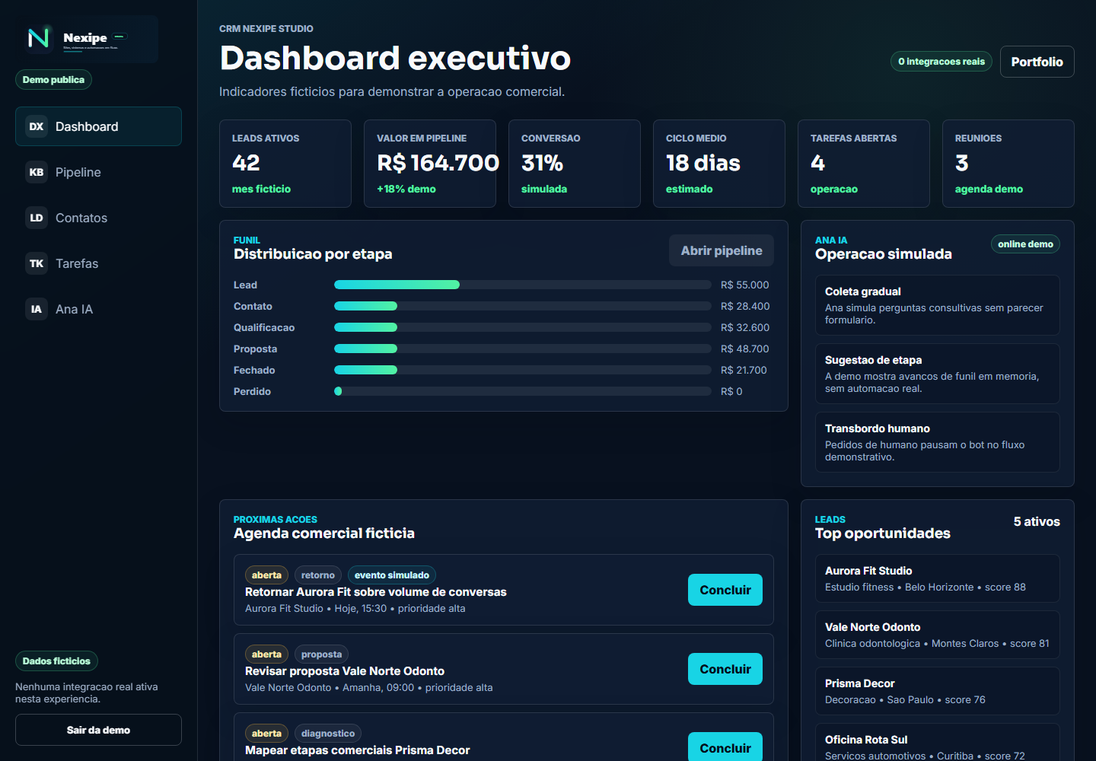Open the Ana IA page
Screen dimensions: 1096x761
[98, 309]
